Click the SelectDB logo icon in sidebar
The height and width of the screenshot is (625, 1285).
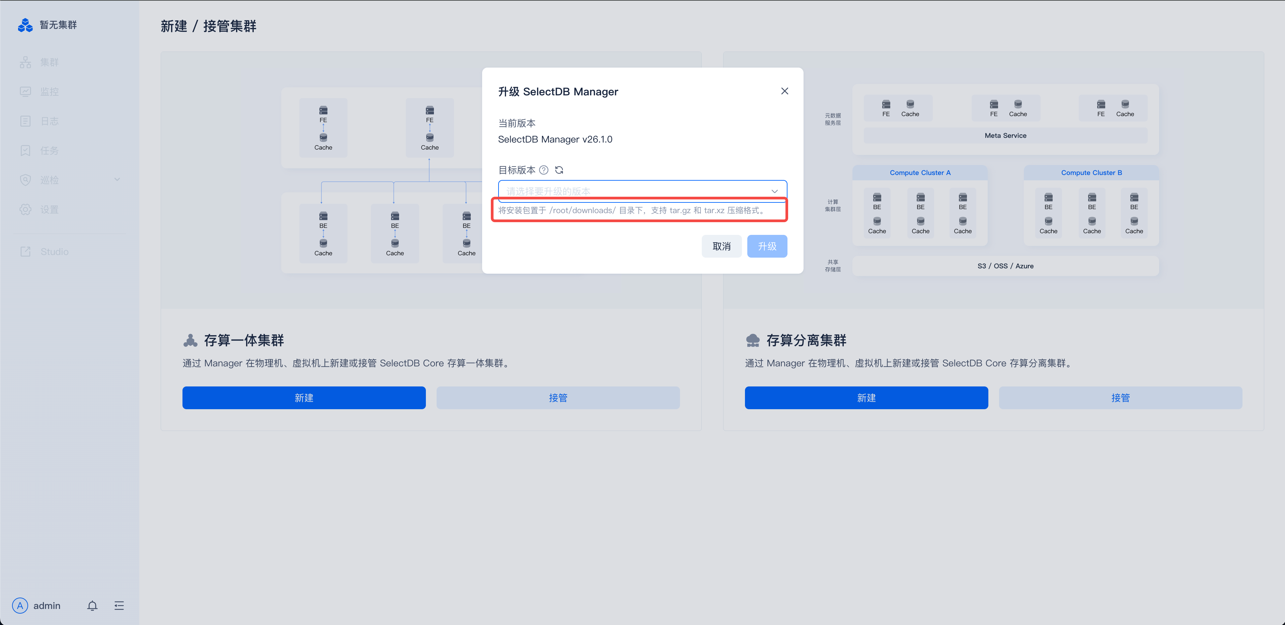pos(25,24)
